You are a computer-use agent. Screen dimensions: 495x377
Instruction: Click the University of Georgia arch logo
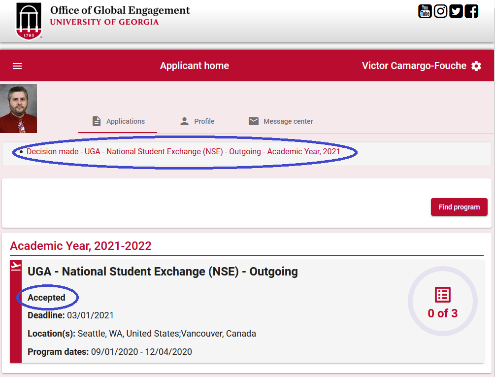(x=29, y=22)
